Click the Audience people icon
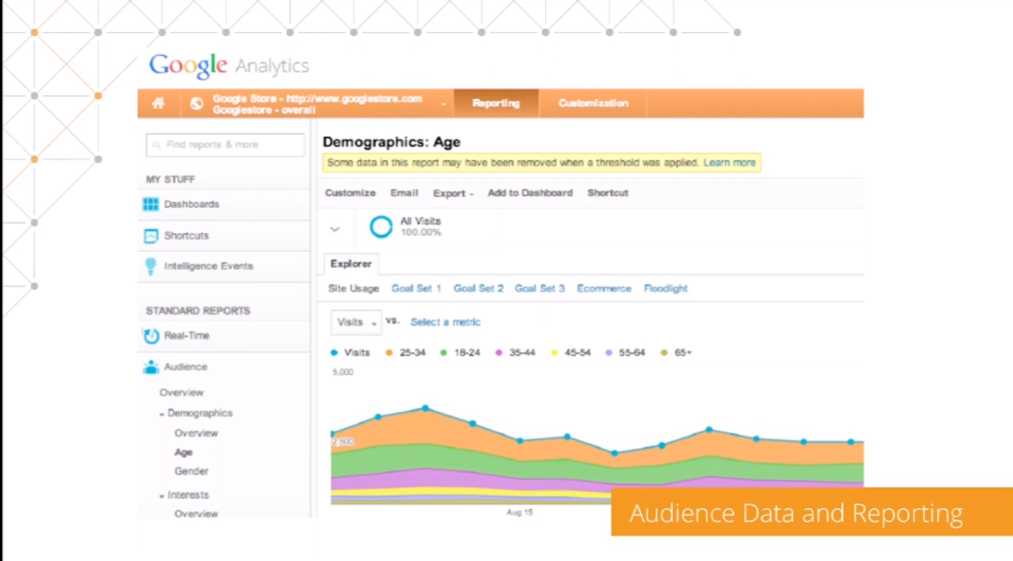1013x561 pixels. (x=151, y=368)
